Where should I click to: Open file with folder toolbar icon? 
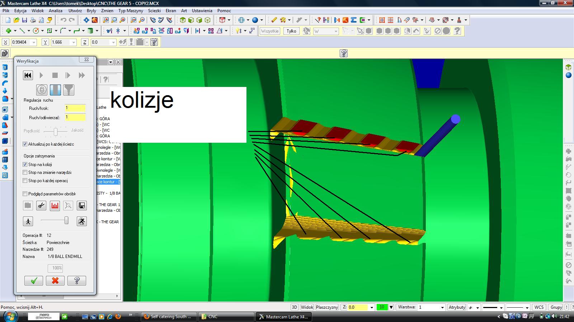point(16,20)
